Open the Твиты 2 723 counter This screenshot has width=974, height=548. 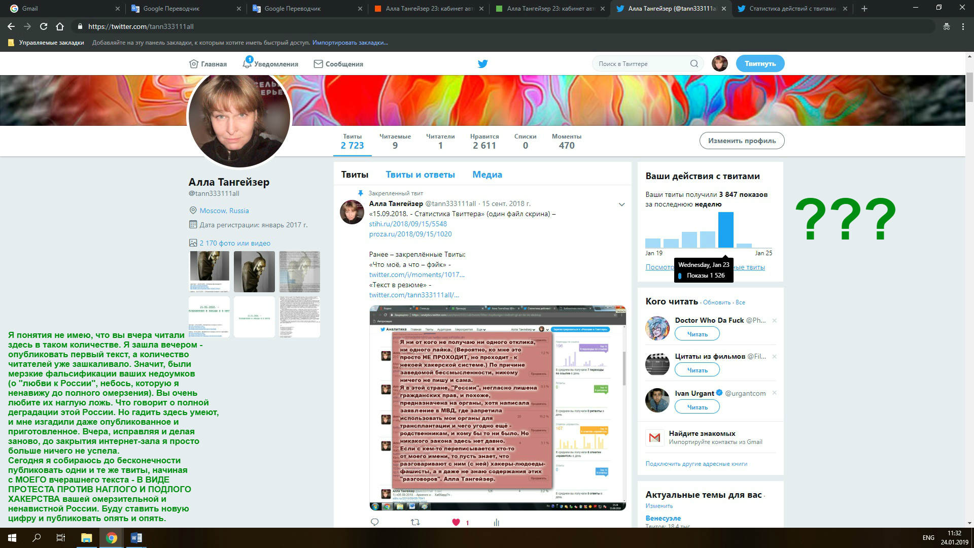pos(352,142)
